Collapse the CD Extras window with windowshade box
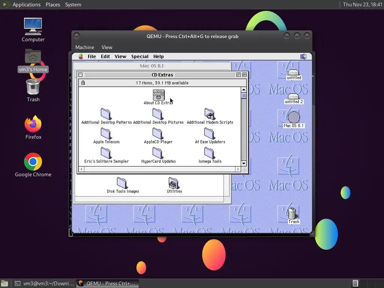Image resolution: width=384 pixels, height=288 pixels. (x=244, y=75)
